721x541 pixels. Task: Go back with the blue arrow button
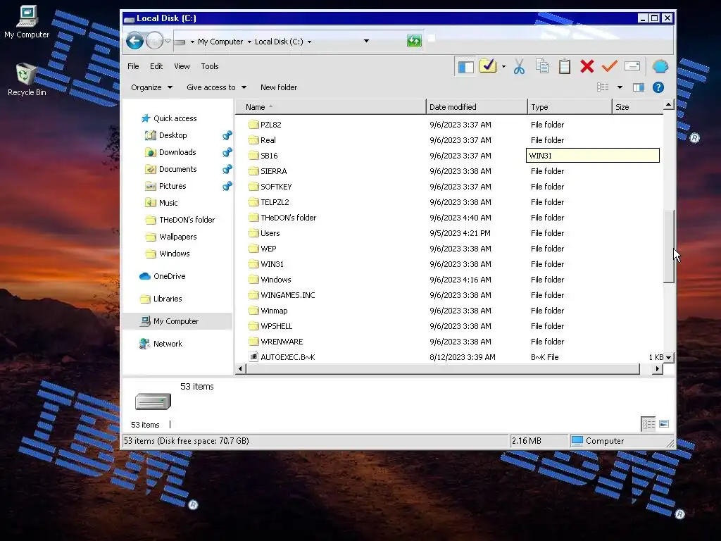[134, 42]
